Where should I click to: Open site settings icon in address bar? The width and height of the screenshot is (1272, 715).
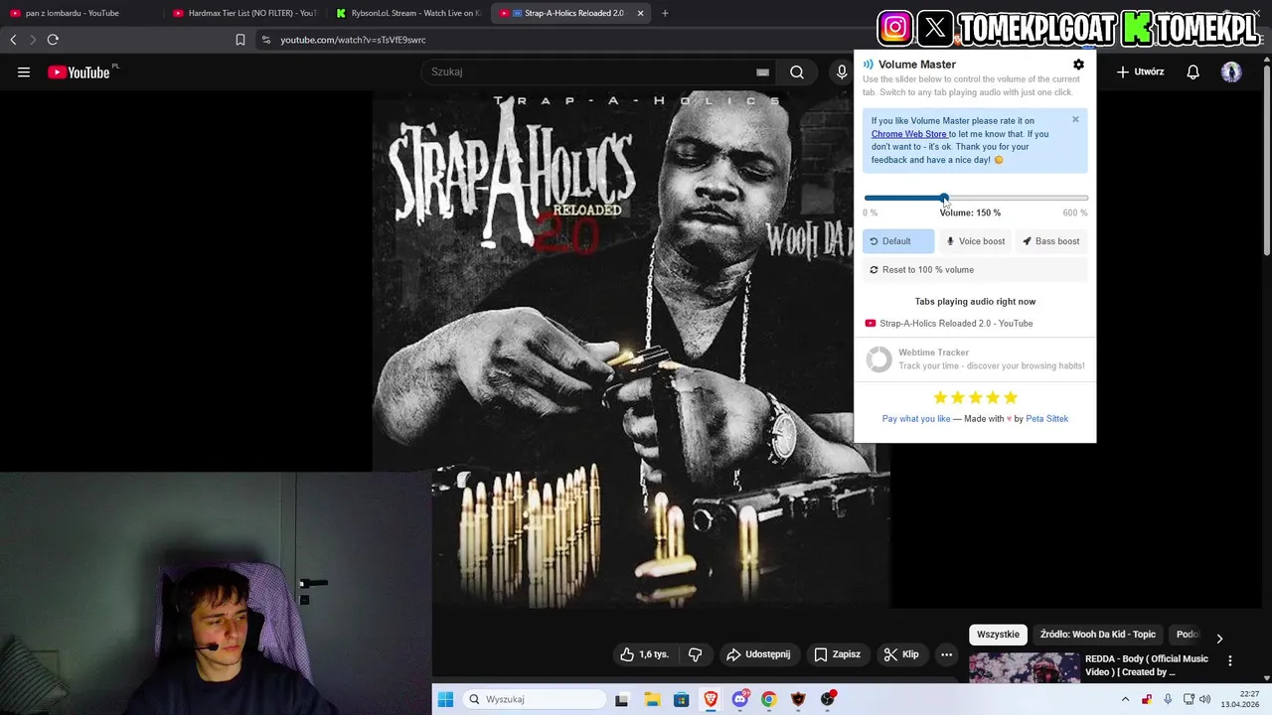point(265,40)
